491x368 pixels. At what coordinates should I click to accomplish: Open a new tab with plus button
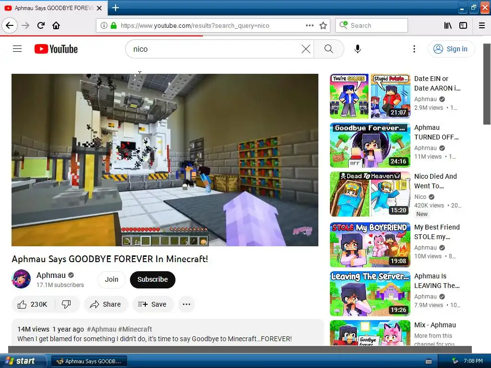(x=115, y=8)
